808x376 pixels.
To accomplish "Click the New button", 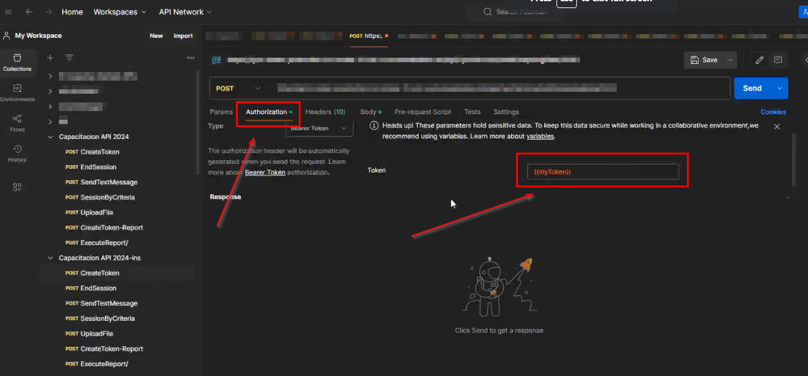I will click(x=157, y=36).
